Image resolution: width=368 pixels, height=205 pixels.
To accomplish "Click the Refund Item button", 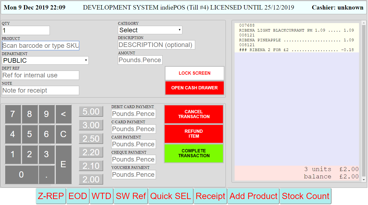I will (x=194, y=134).
